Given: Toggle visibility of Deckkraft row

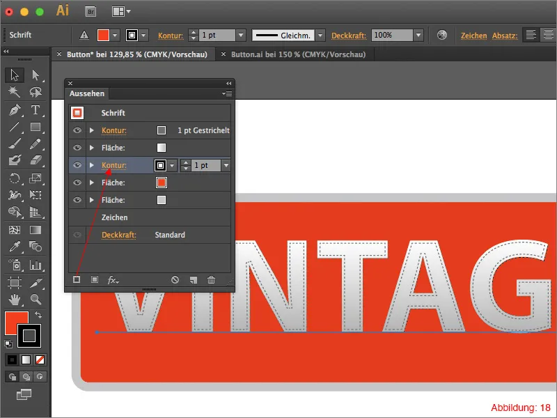Looking at the screenshot, I should click(x=77, y=235).
